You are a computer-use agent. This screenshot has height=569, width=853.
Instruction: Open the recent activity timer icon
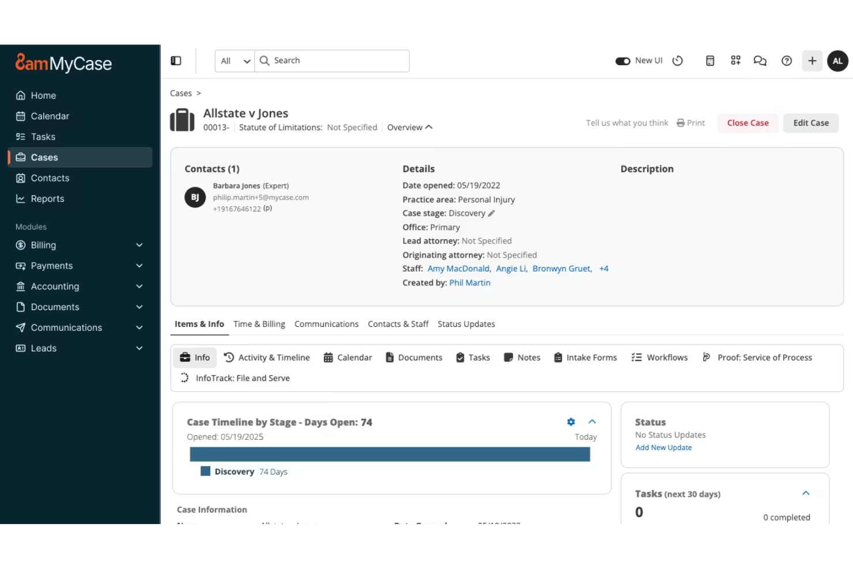tap(678, 61)
